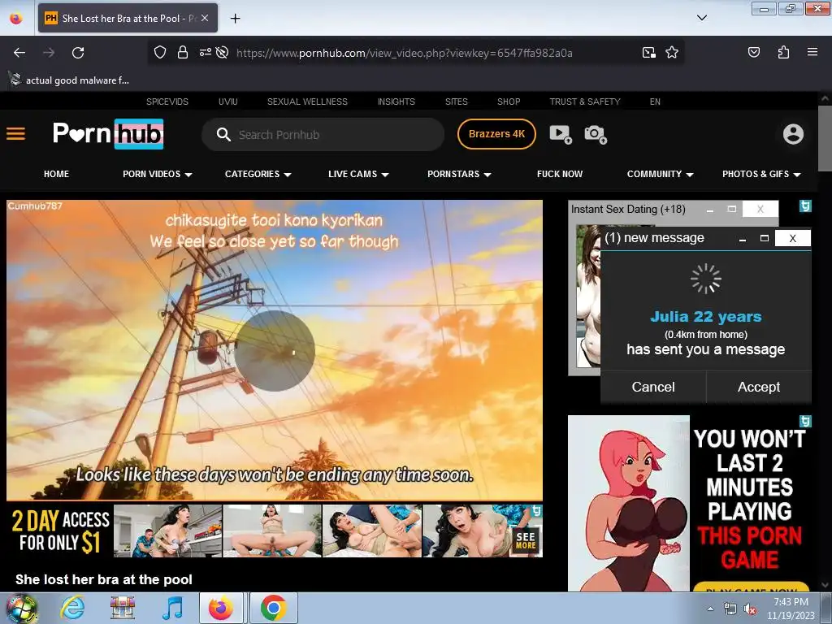The image size is (832, 624).
Task: Bookmark this page with the star icon
Action: 672,52
